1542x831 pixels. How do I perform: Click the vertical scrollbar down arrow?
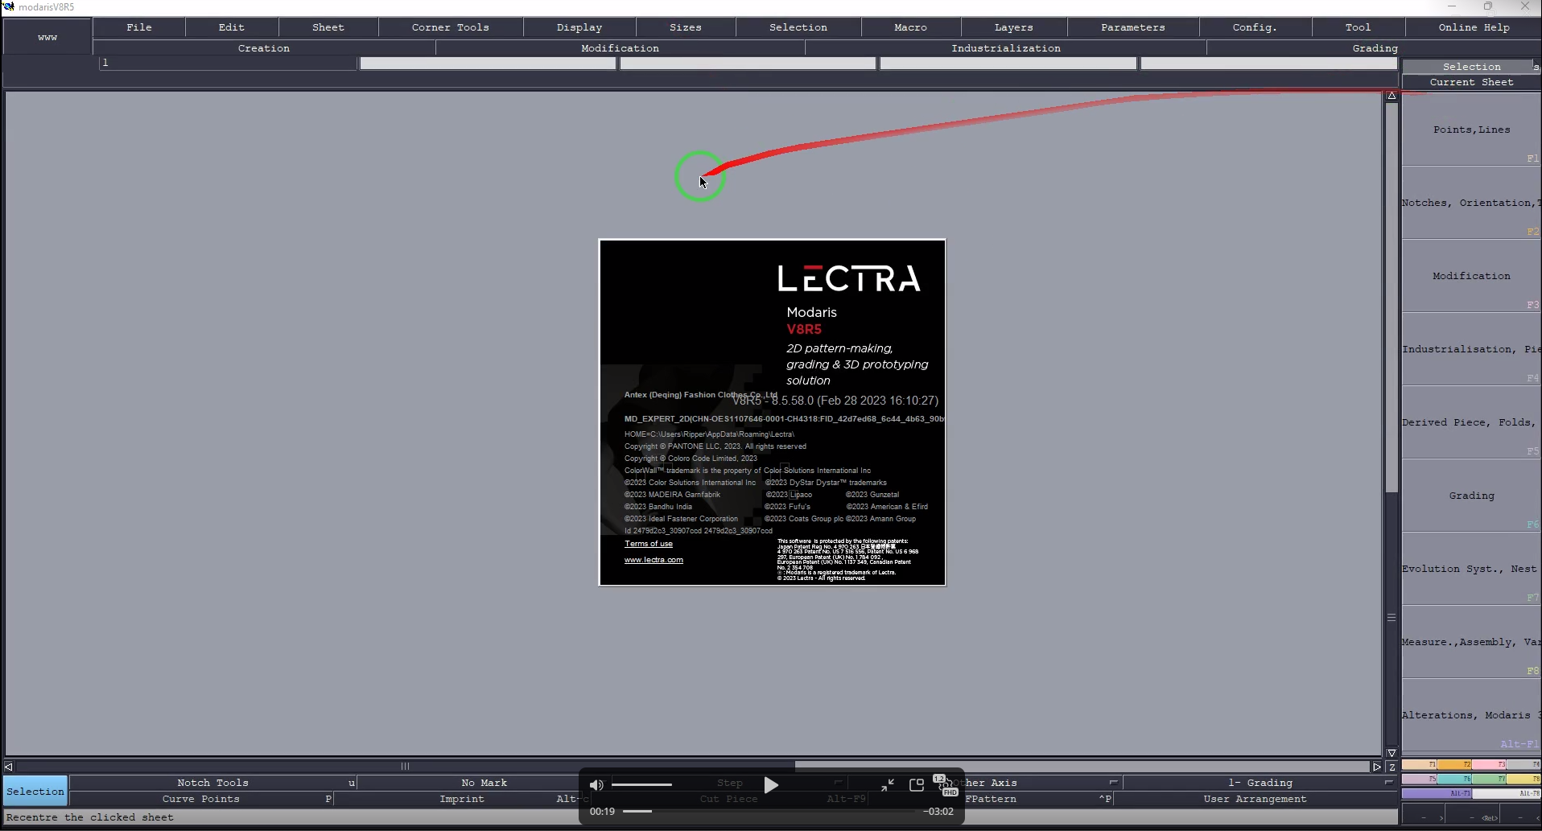pos(1392,753)
